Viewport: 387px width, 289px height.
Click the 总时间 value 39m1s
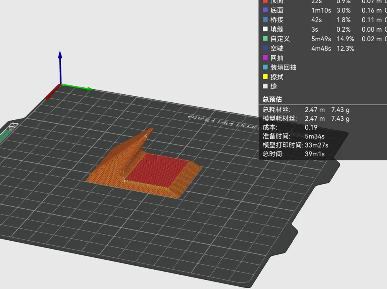(315, 154)
